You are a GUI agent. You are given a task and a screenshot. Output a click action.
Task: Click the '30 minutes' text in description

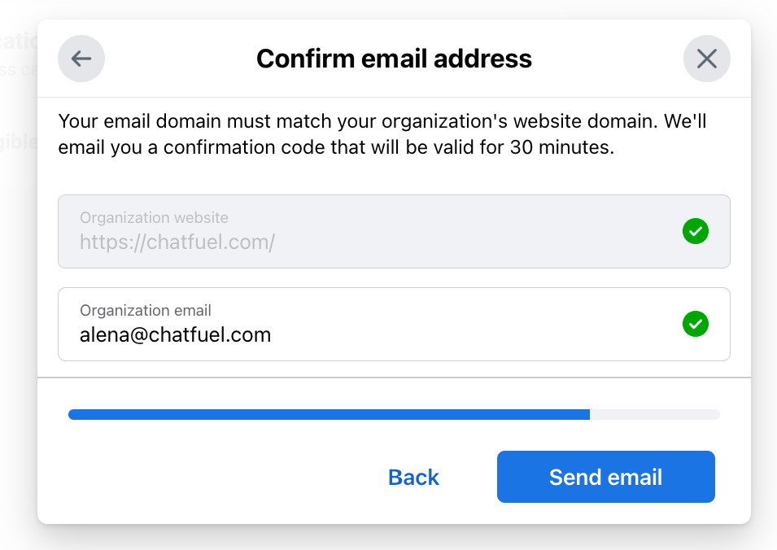click(x=561, y=147)
